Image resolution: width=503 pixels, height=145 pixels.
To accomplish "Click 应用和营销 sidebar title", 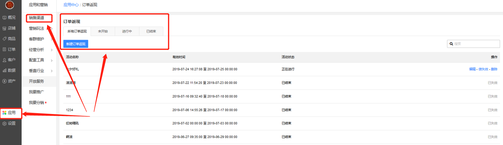I will 38,5.
